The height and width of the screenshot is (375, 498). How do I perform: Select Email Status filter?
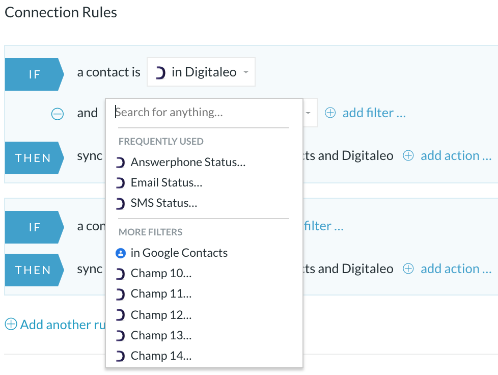coord(167,182)
